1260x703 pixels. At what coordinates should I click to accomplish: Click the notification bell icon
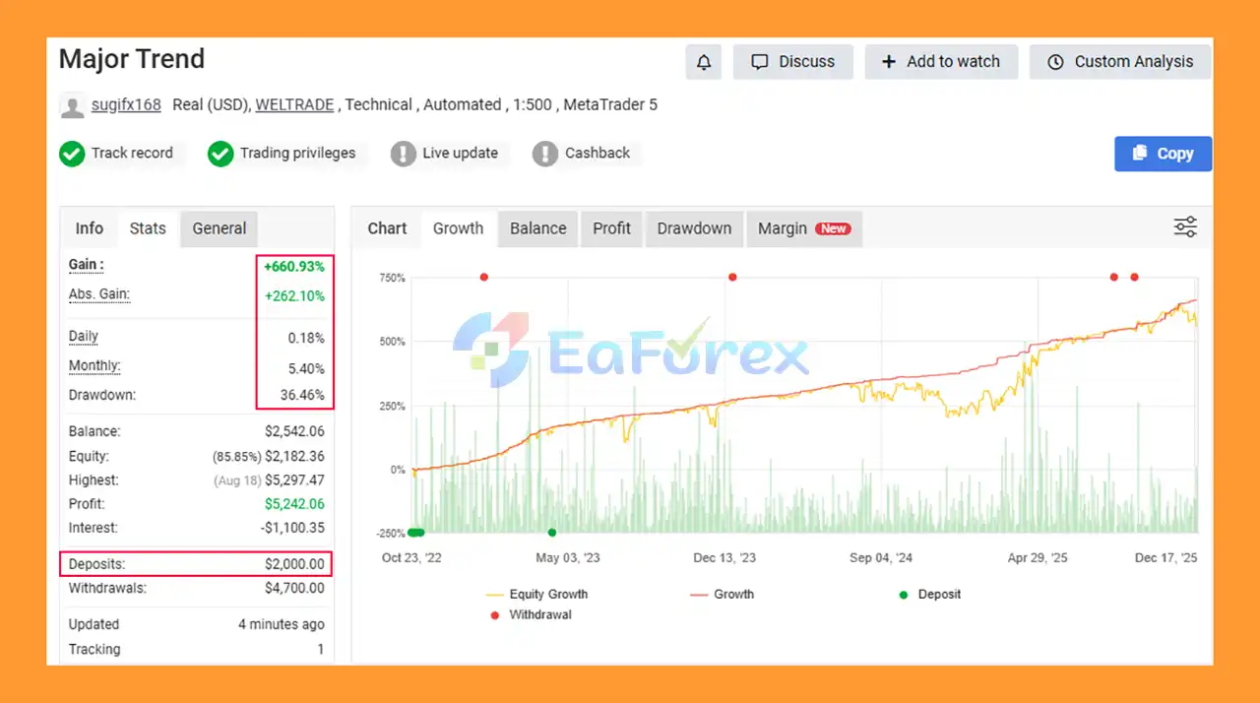pyautogui.click(x=704, y=62)
